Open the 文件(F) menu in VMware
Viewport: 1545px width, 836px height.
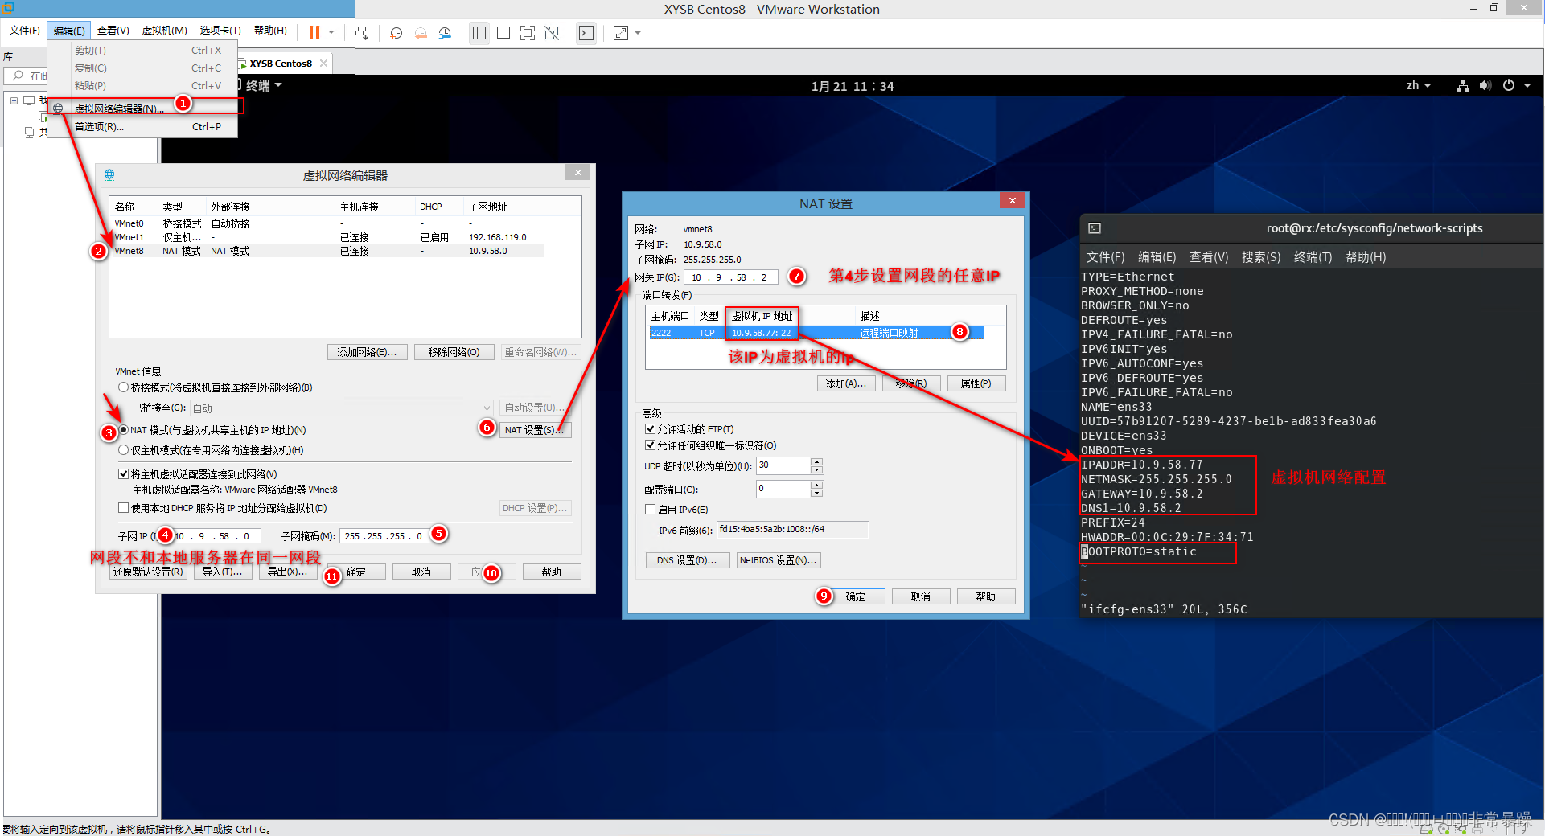click(25, 31)
